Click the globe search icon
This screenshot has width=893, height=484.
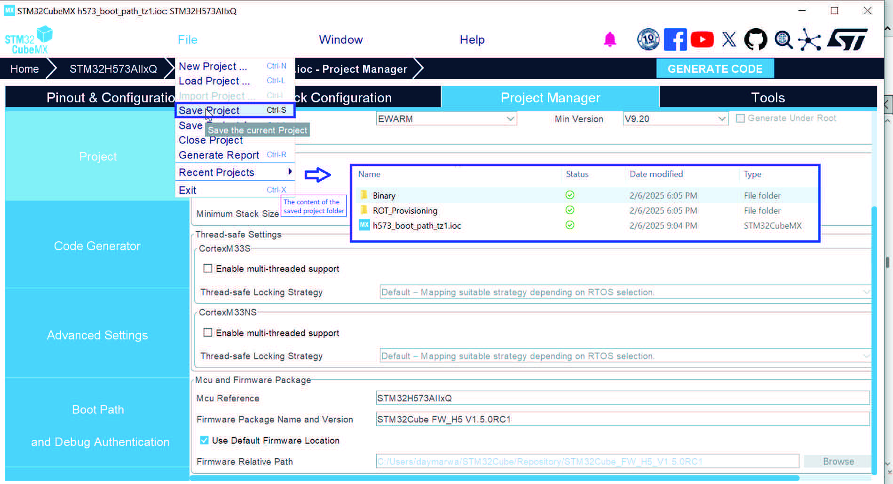click(783, 39)
